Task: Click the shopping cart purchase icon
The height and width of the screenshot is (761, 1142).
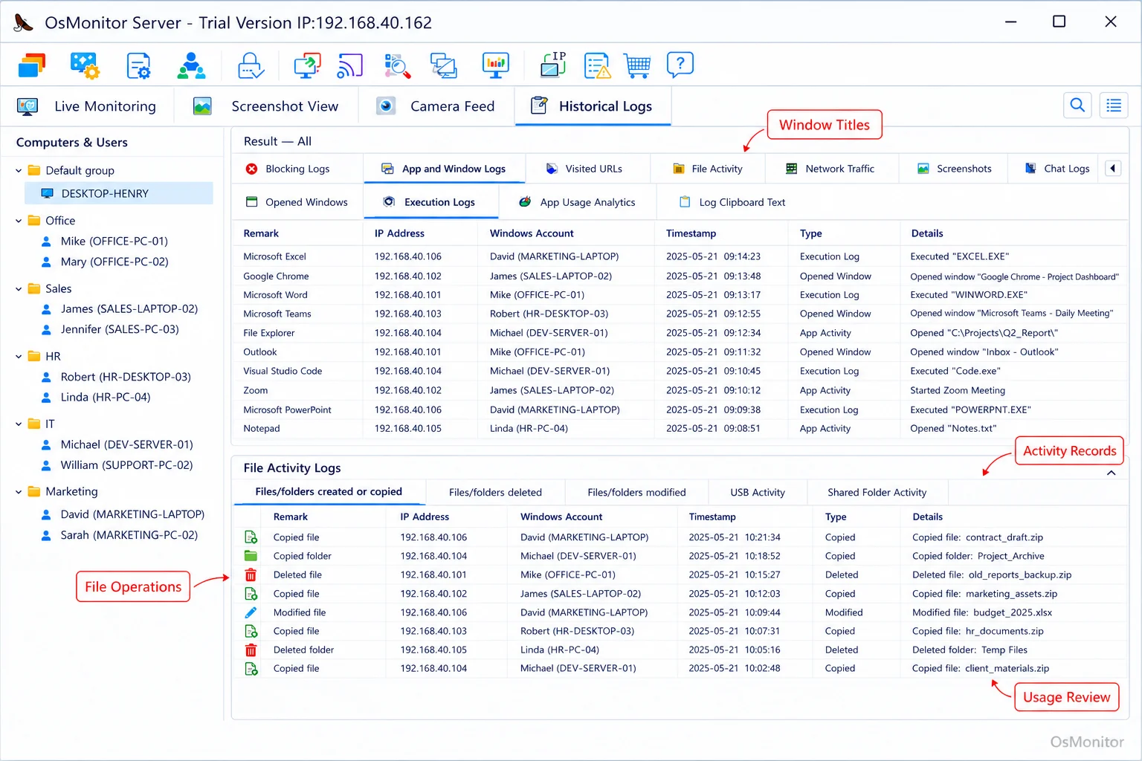Action: click(637, 65)
